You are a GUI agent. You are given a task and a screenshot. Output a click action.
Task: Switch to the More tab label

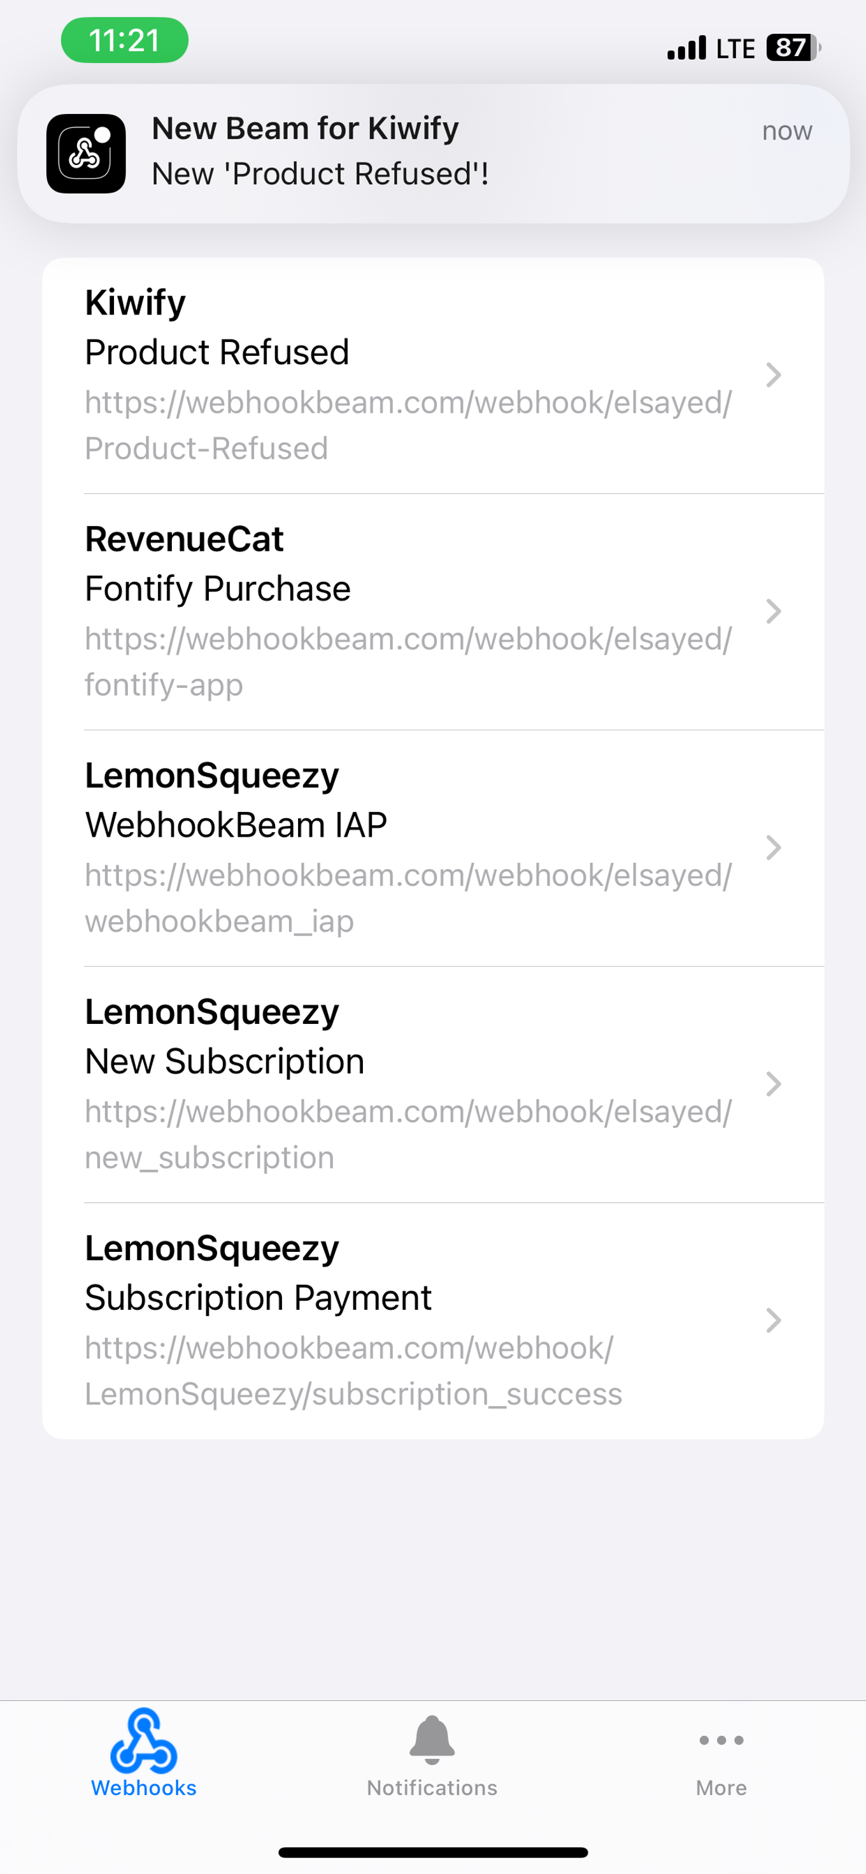click(720, 1787)
